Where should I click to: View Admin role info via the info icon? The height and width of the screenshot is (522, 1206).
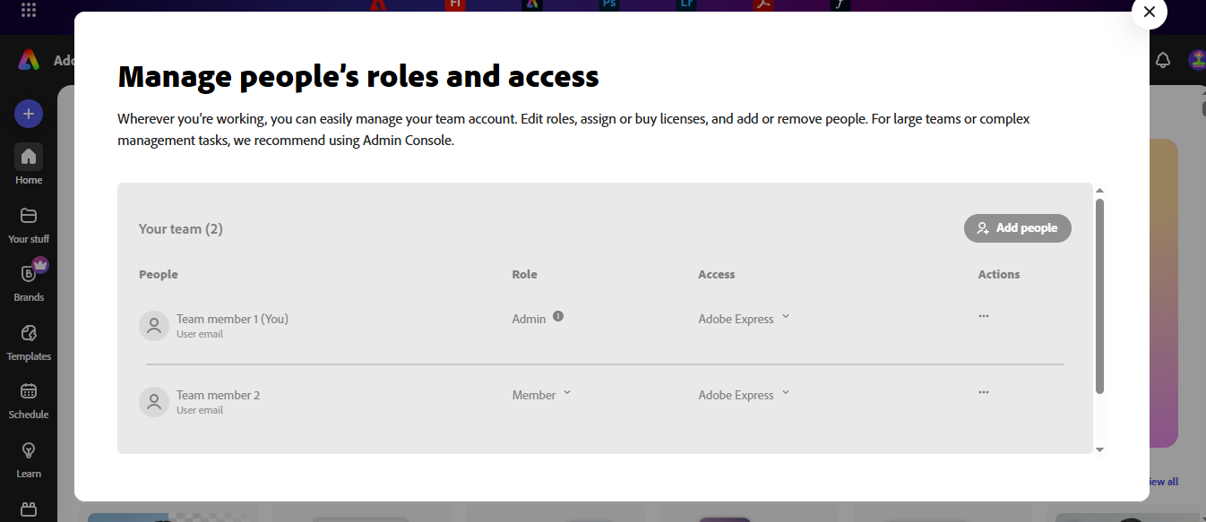tap(558, 315)
